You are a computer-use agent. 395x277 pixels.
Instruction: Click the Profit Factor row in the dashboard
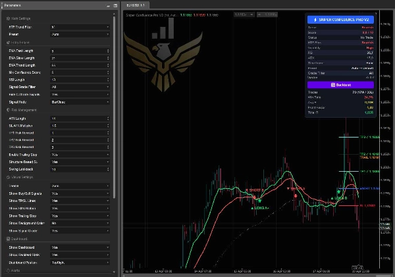(340, 107)
